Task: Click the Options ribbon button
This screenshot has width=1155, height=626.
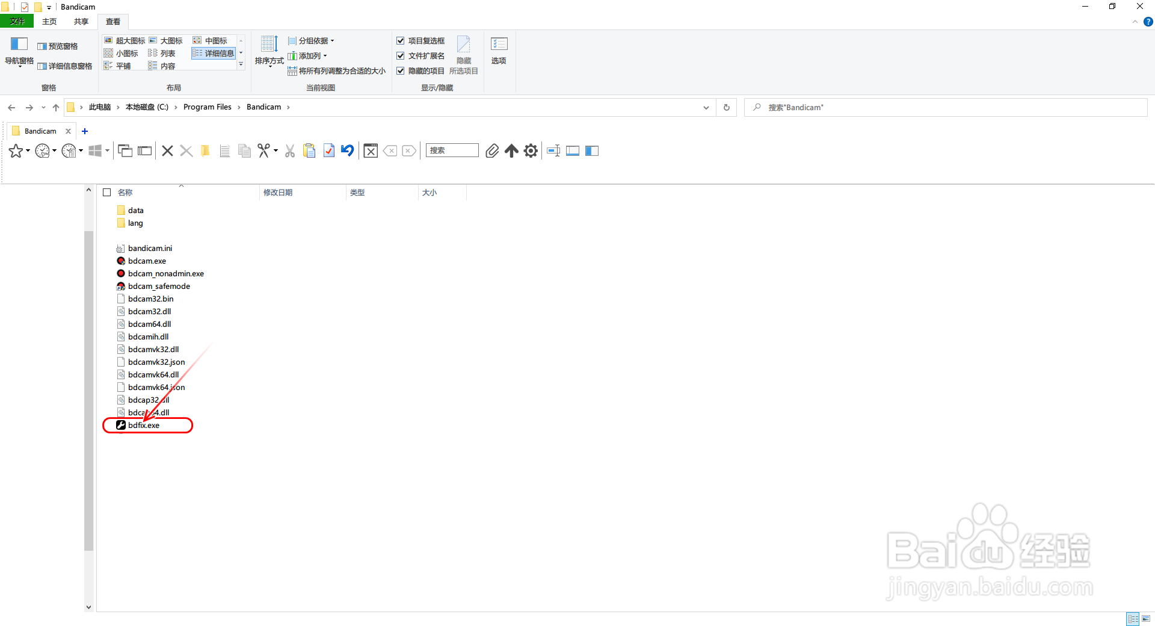Action: click(x=499, y=51)
